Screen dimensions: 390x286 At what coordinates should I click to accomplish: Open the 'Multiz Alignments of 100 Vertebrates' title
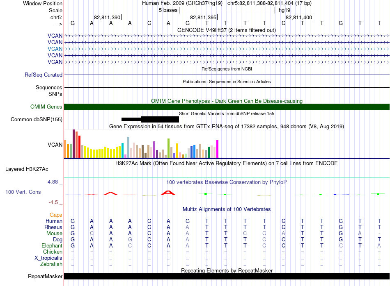(227, 209)
